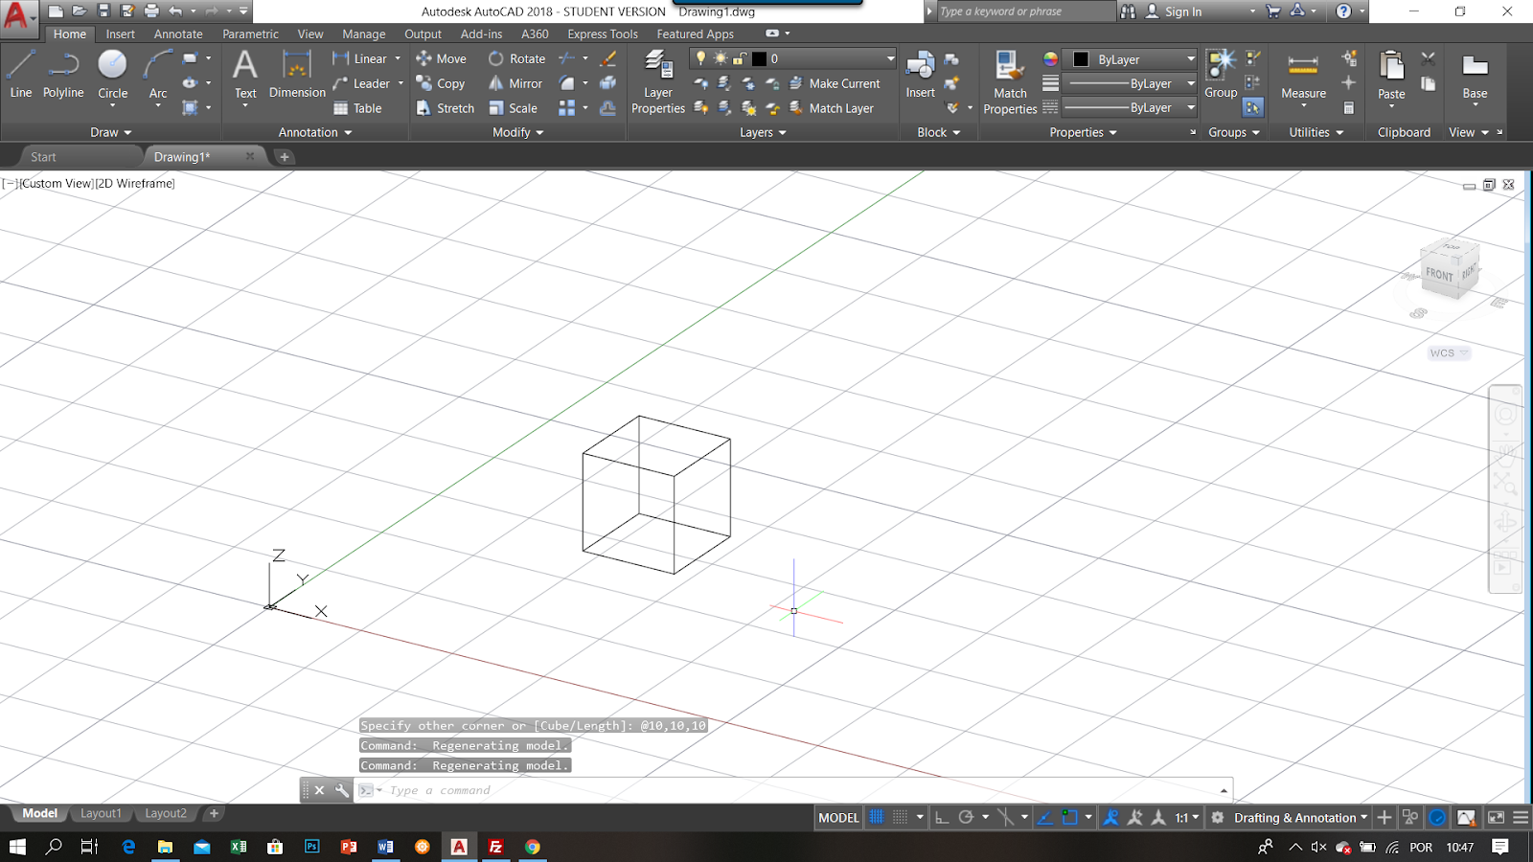The height and width of the screenshot is (862, 1533).
Task: Open the object color ByLayer swatch
Action: 1081,58
